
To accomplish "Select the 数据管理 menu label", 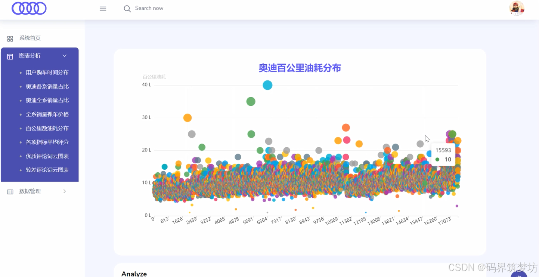I will pyautogui.click(x=30, y=191).
